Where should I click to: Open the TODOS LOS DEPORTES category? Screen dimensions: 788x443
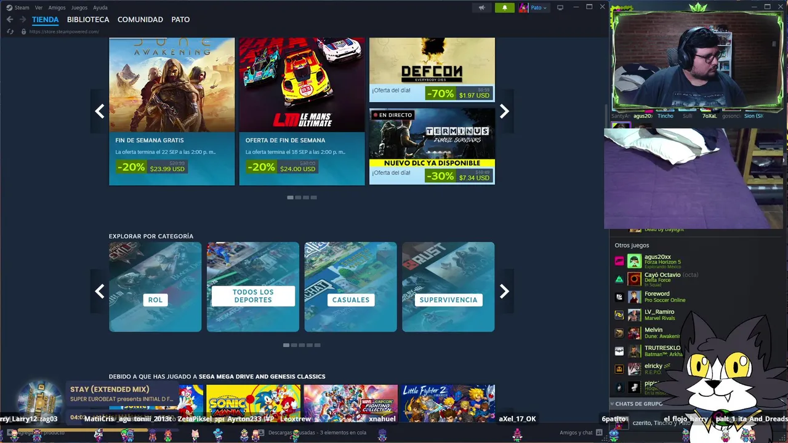coord(253,287)
